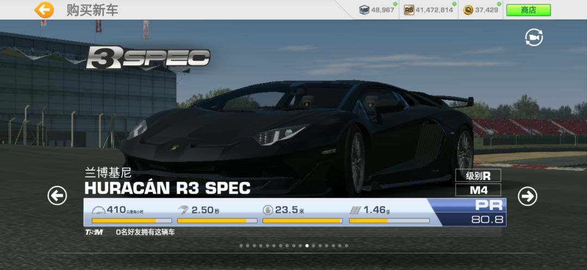Image resolution: width=587 pixels, height=270 pixels.
Task: Tap the 购买新车 page title
Action: [x=92, y=10]
